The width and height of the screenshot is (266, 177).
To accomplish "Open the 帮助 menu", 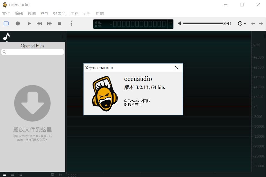I will click(100, 13).
